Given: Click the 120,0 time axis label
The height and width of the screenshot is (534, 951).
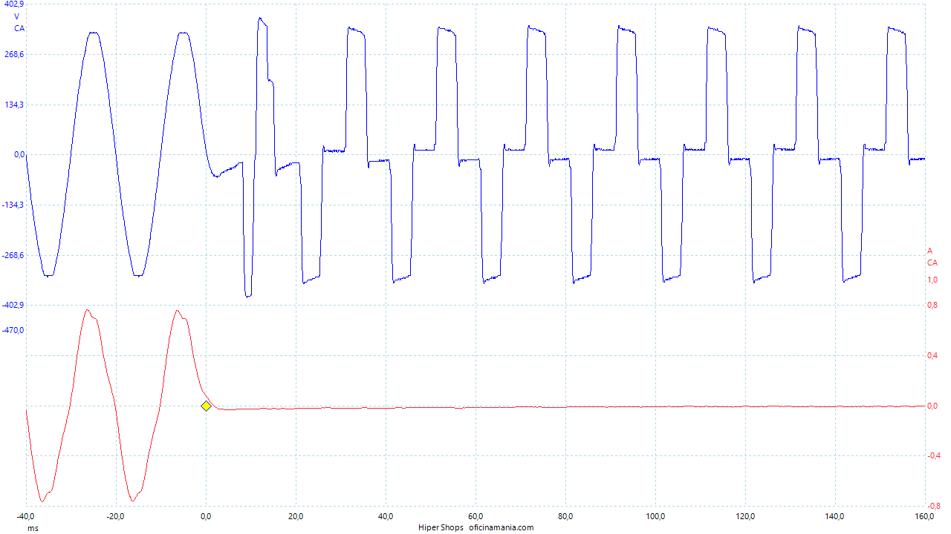Looking at the screenshot, I should point(746,516).
